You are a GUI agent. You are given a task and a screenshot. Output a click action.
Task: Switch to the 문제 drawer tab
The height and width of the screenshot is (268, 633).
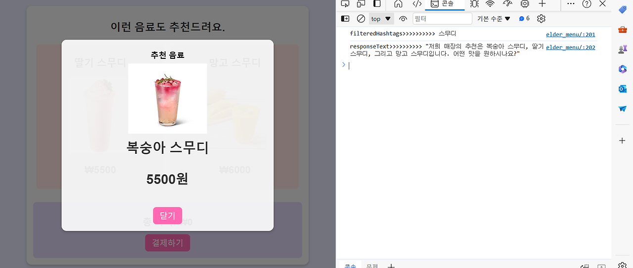coord(372,266)
